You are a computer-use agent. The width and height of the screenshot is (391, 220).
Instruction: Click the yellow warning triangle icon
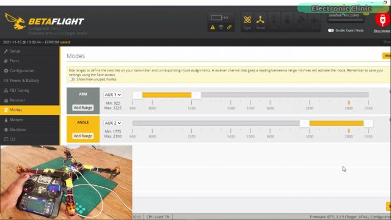(x=213, y=27)
